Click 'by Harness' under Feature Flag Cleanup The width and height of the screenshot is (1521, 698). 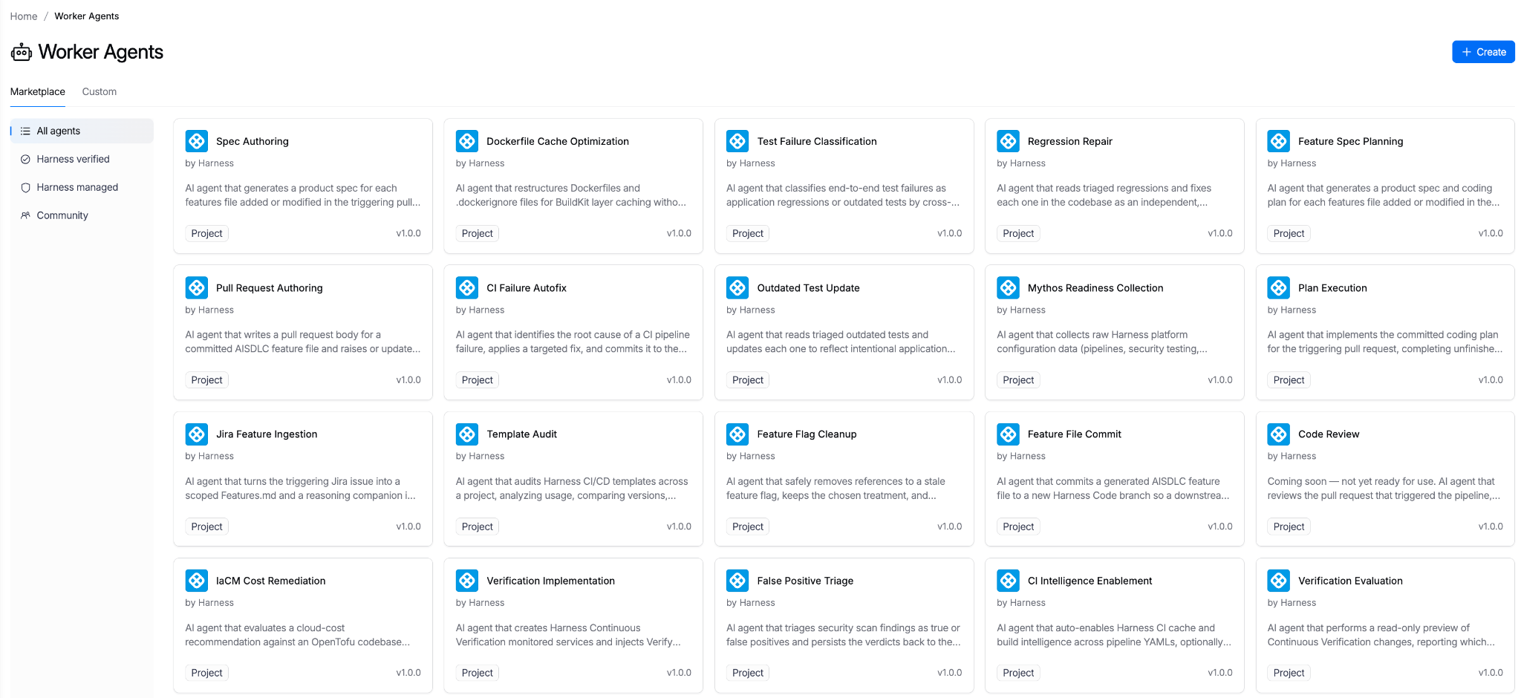[750, 456]
